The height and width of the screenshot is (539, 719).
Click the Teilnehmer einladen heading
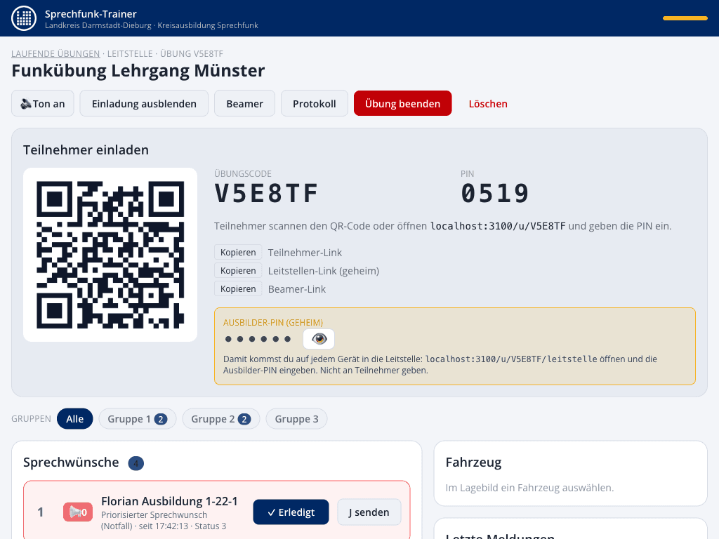click(x=86, y=150)
